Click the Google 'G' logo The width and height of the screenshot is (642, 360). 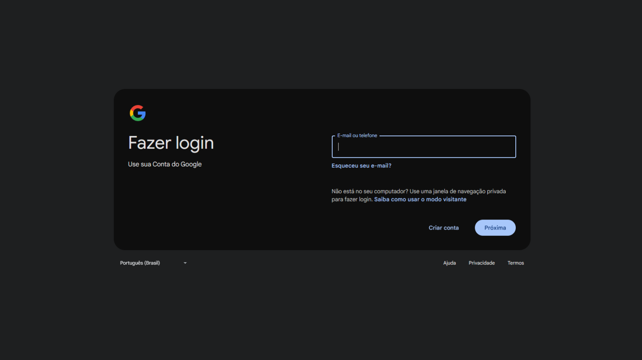pos(138,113)
